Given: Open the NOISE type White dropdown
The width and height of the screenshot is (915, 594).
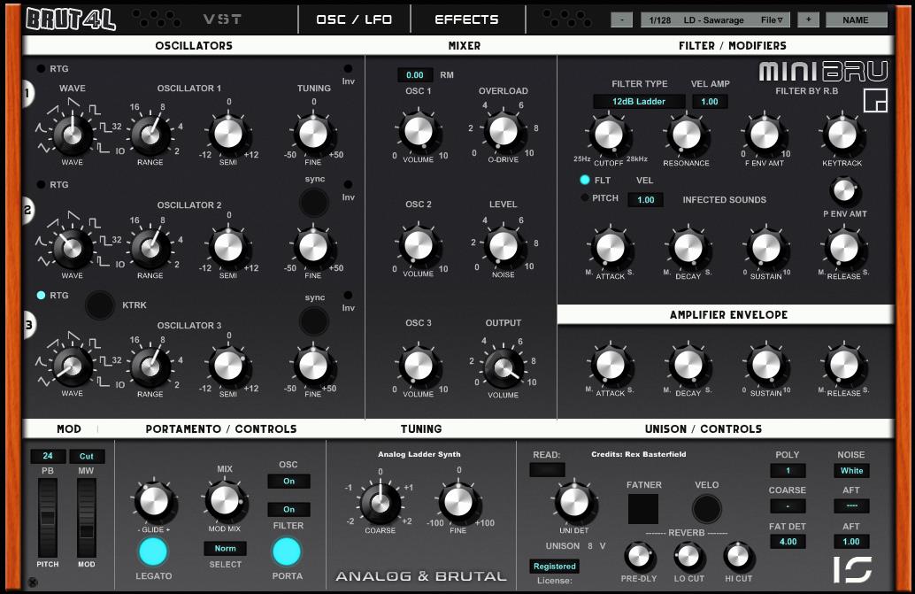Looking at the screenshot, I should pyautogui.click(x=851, y=471).
